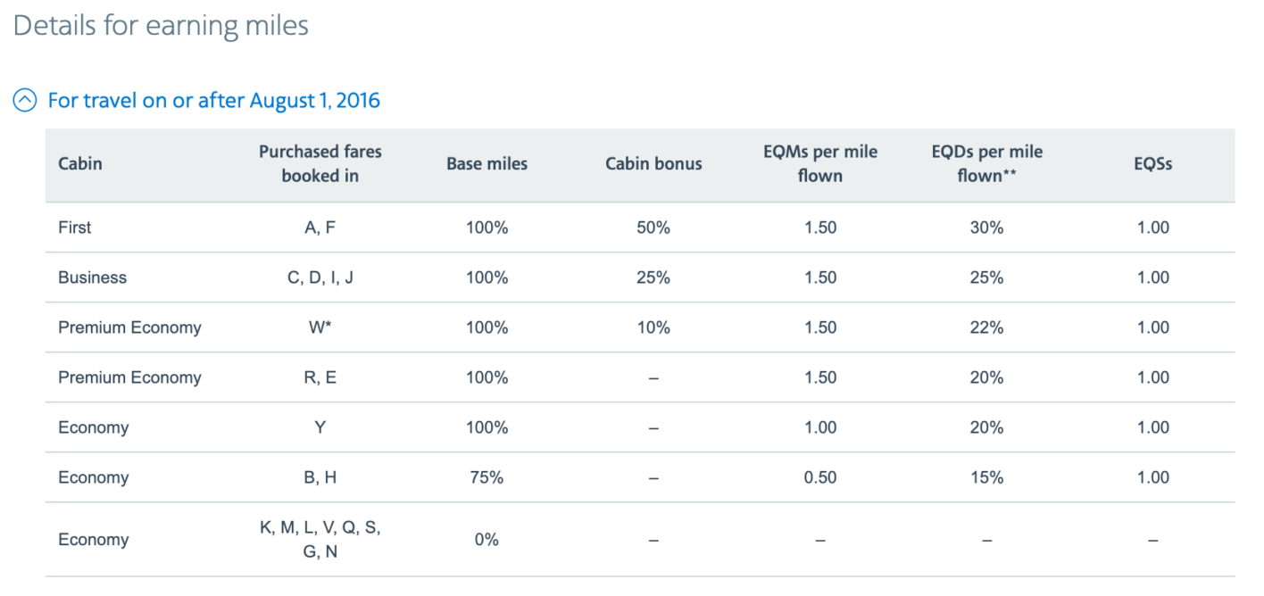Select the '75%' base miles cell
Screen dimensions: 1264x596
(x=486, y=477)
